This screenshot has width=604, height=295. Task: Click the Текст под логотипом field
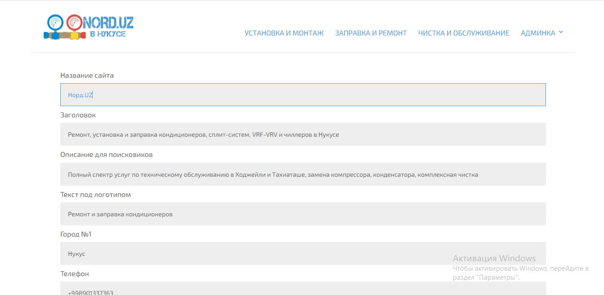pyautogui.click(x=303, y=214)
